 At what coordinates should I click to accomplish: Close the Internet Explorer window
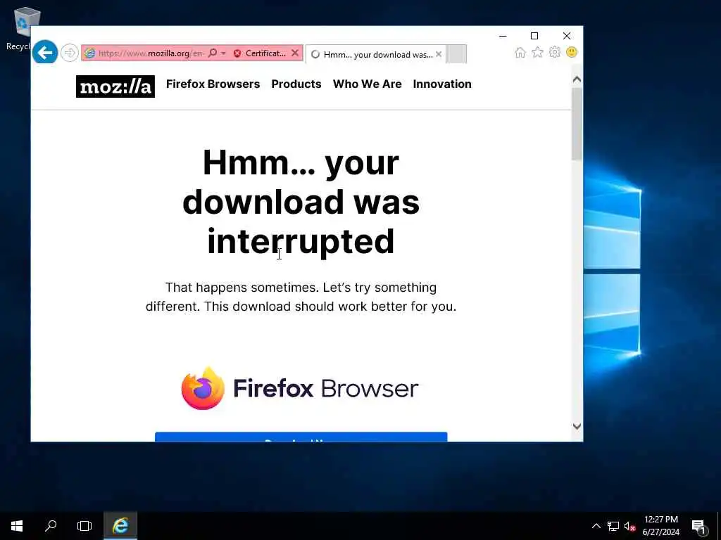click(x=567, y=36)
